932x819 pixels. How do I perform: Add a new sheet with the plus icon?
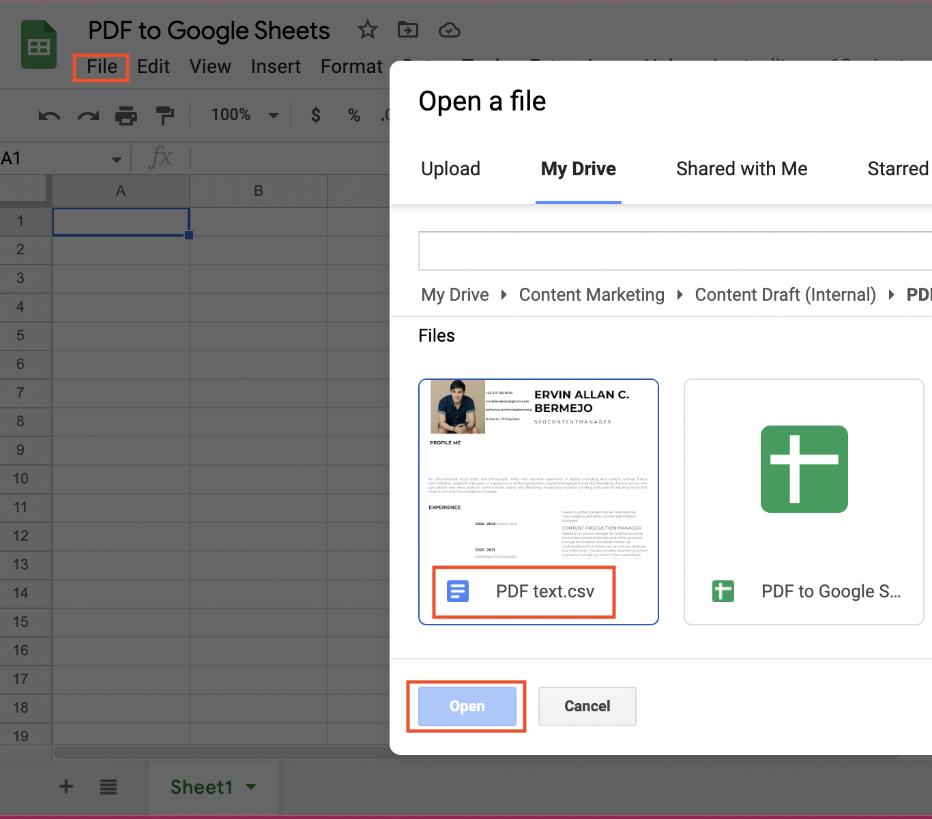(x=65, y=786)
